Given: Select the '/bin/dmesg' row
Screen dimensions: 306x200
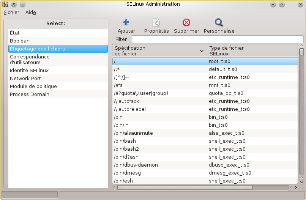Looking at the screenshot, I should click(205, 173).
